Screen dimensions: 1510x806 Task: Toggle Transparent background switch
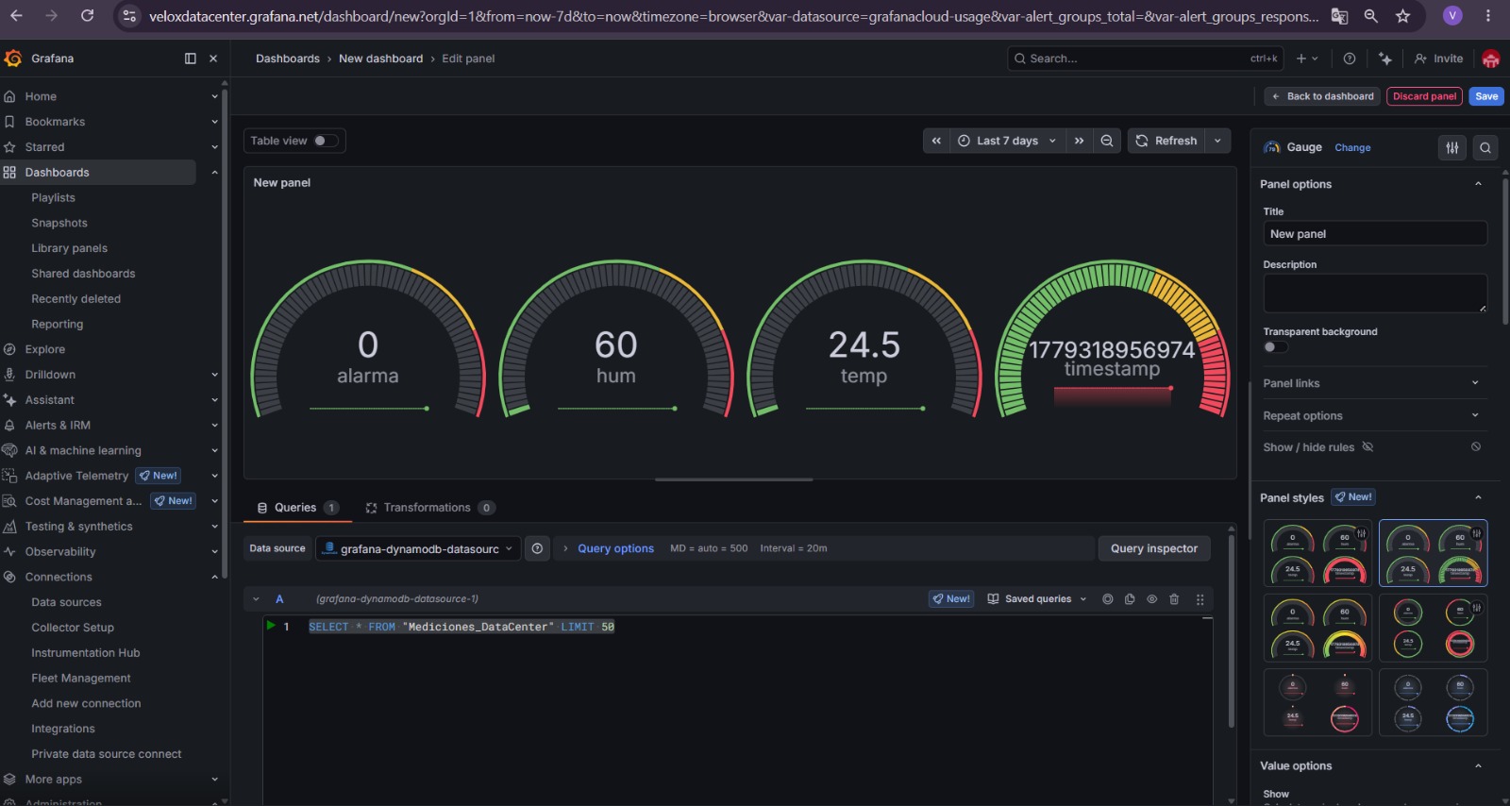click(x=1275, y=347)
